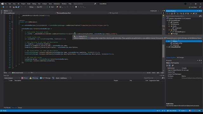
Task: Open the Debug menu
Action: coord(34,4)
